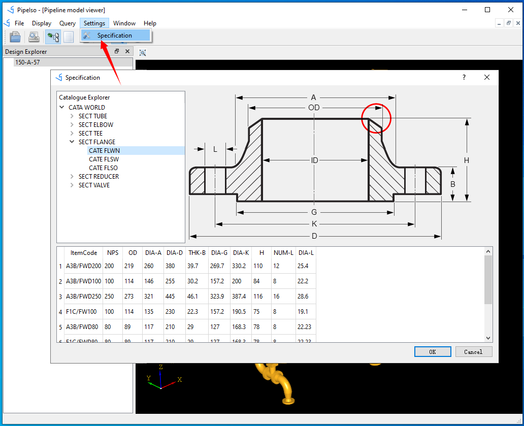Click the DIA-K column header
This screenshot has width=524, height=426.
[241, 253]
